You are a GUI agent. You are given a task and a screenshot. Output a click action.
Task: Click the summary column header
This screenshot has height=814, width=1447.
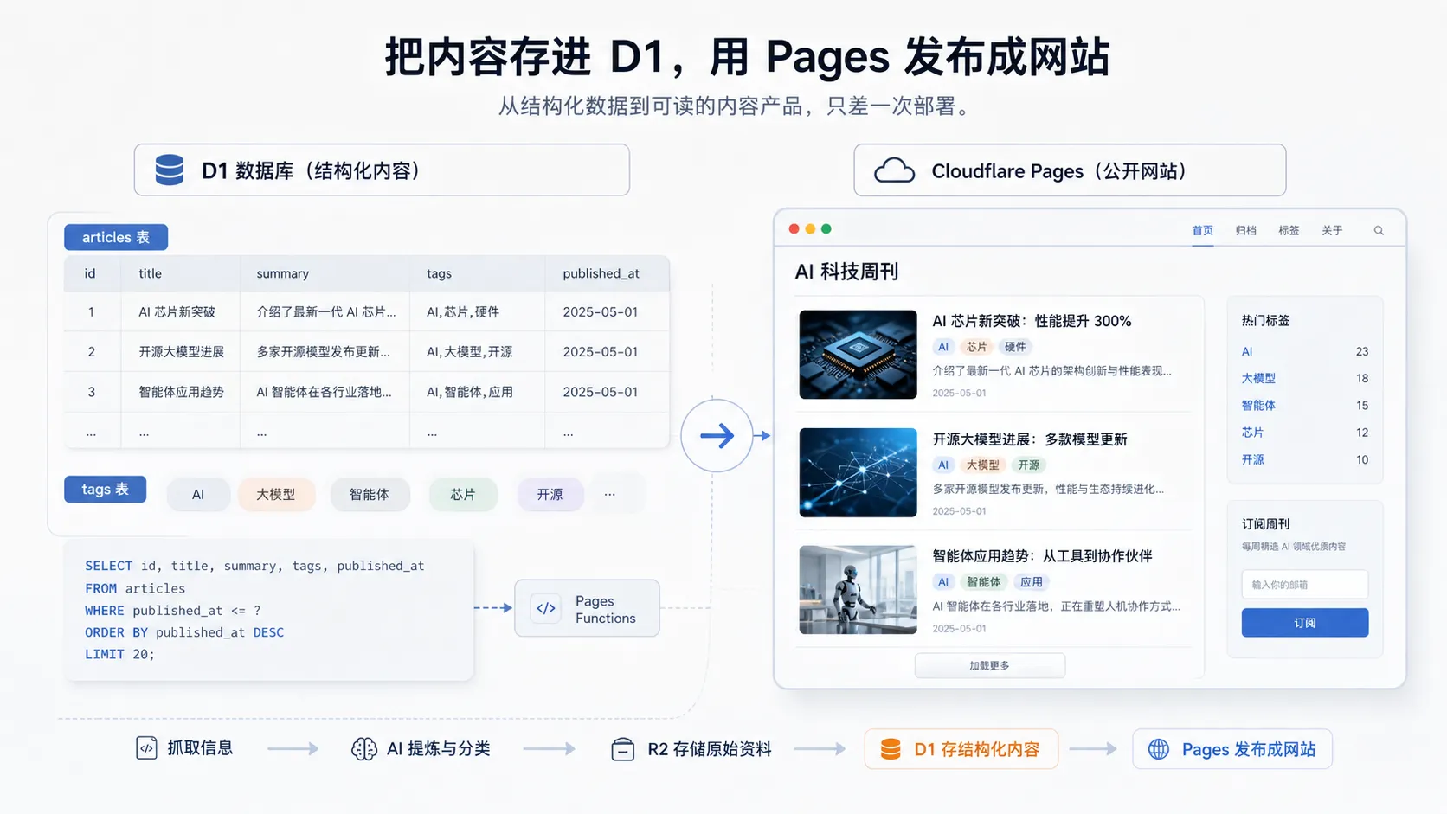coord(282,273)
